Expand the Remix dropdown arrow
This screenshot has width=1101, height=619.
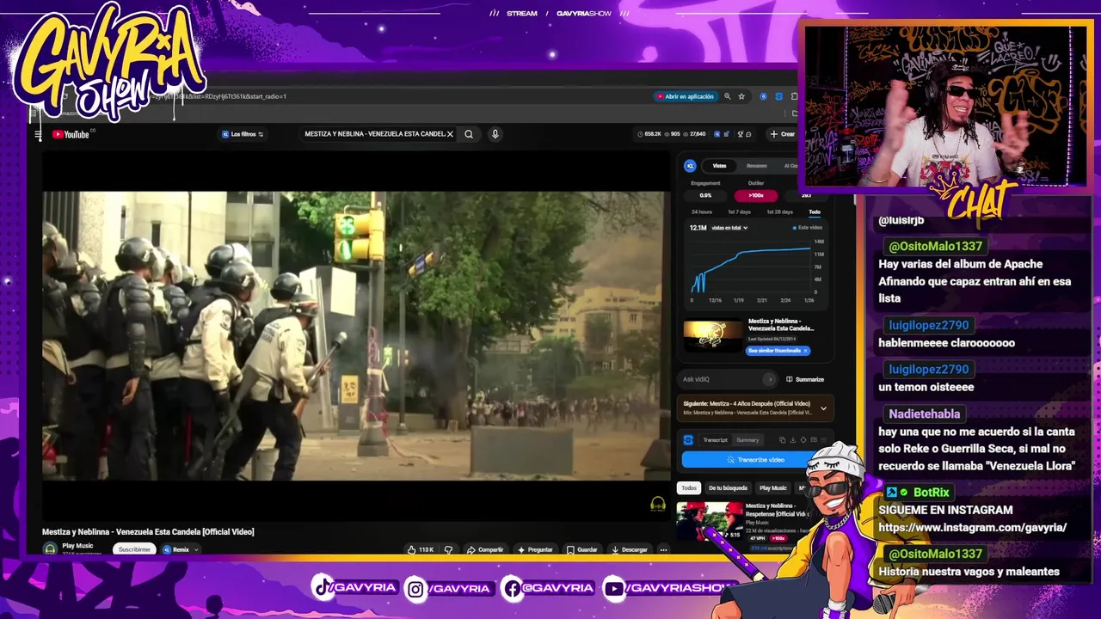tap(196, 549)
